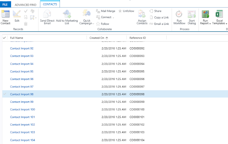Image resolution: width=228 pixels, height=144 pixels.
Task: Click the Delete trash can icon
Action: (x=26, y=24)
